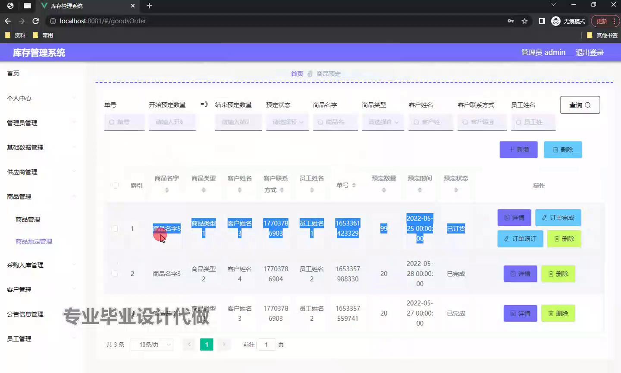
Task: Open 商品管理 submenu item in sidebar
Action: 28,219
